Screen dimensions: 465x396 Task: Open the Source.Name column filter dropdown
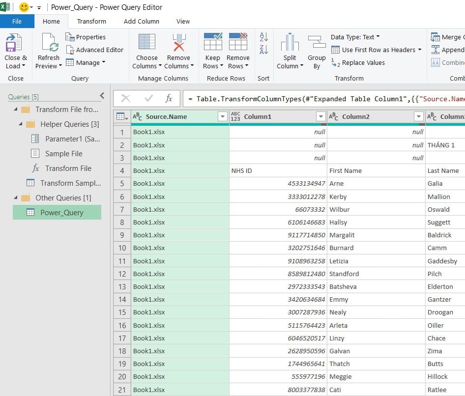tap(222, 116)
